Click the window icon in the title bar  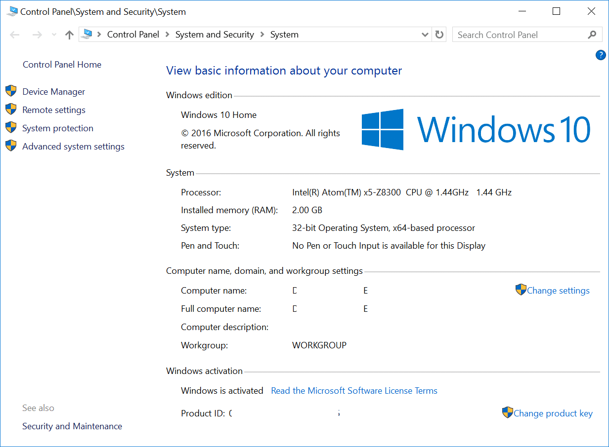(x=12, y=11)
